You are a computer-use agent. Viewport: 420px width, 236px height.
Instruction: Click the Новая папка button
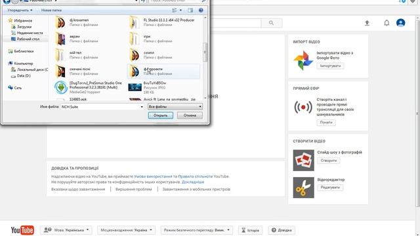(51, 10)
